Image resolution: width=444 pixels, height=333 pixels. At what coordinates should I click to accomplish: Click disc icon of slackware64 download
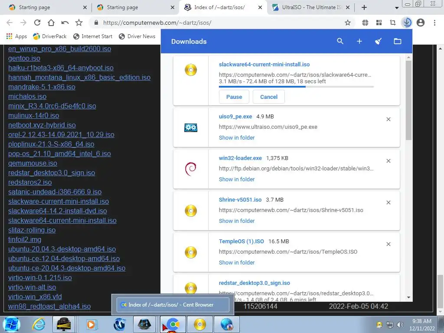[x=191, y=70]
